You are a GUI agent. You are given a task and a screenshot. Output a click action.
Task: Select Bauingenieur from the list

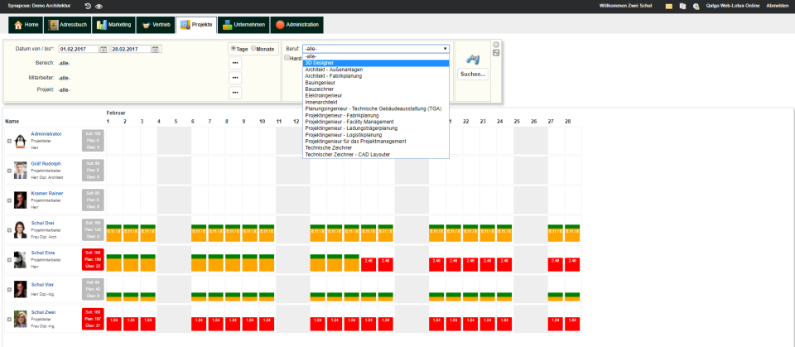pos(376,82)
